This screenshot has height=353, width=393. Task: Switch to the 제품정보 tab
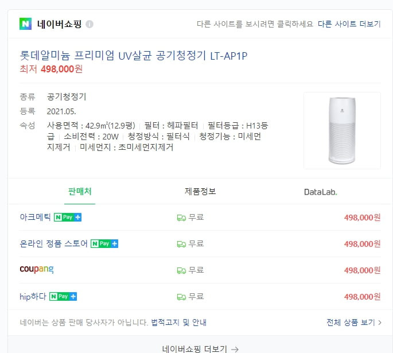[200, 192]
